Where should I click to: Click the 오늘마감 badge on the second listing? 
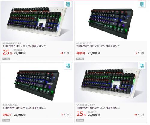point(142,4)
